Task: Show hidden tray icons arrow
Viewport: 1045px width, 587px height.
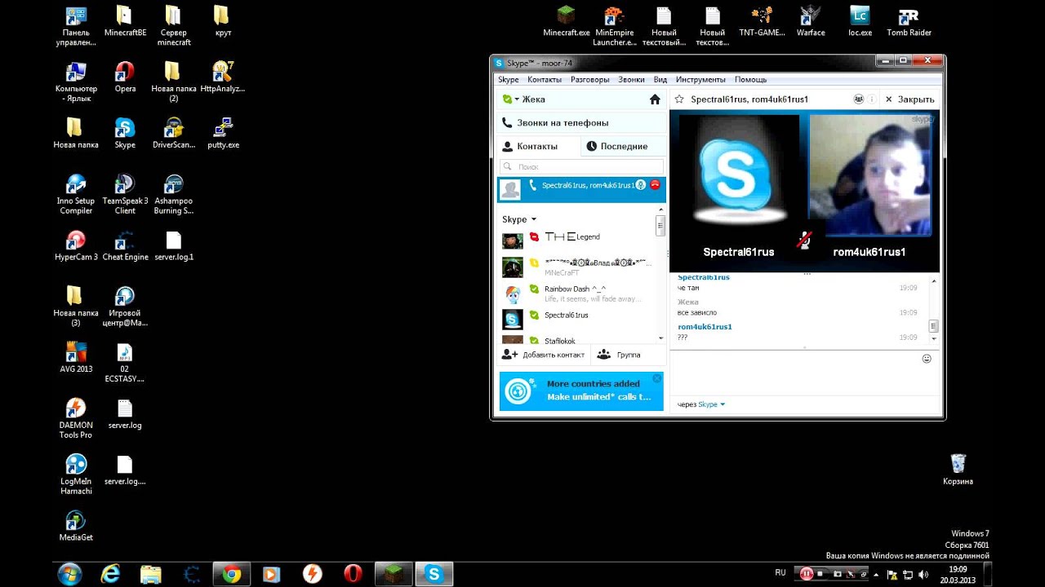Action: 878,575
